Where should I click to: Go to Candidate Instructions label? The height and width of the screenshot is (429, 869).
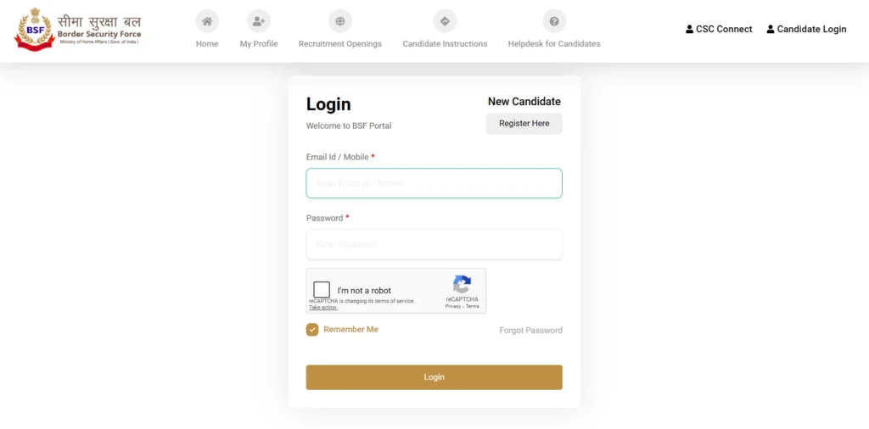pos(445,43)
